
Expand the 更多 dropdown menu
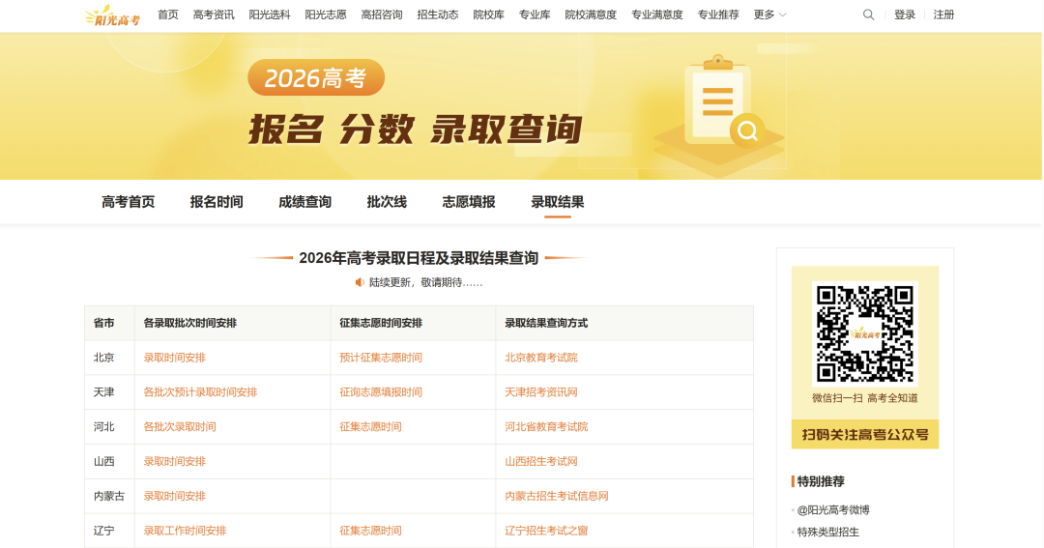pos(769,14)
